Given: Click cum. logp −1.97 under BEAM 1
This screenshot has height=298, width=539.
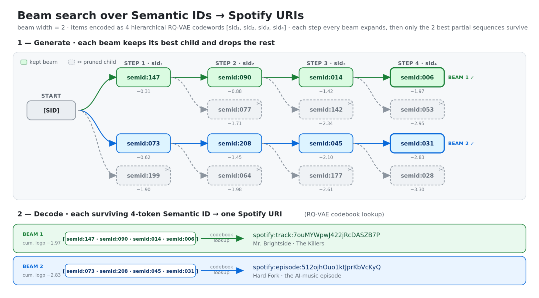Looking at the screenshot, I should [x=42, y=243].
